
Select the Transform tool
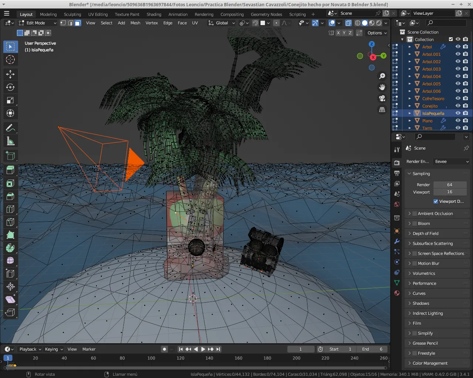pos(10,113)
